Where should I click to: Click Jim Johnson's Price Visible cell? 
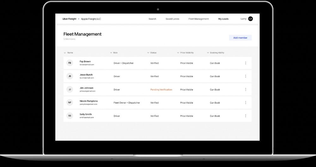[x=187, y=90]
